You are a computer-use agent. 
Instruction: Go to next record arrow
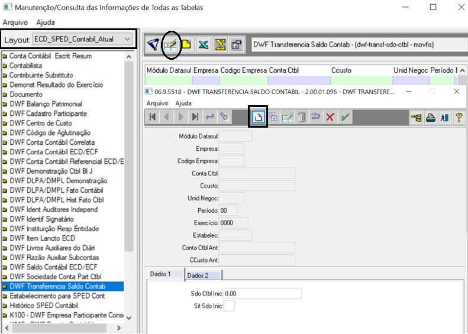tap(181, 117)
